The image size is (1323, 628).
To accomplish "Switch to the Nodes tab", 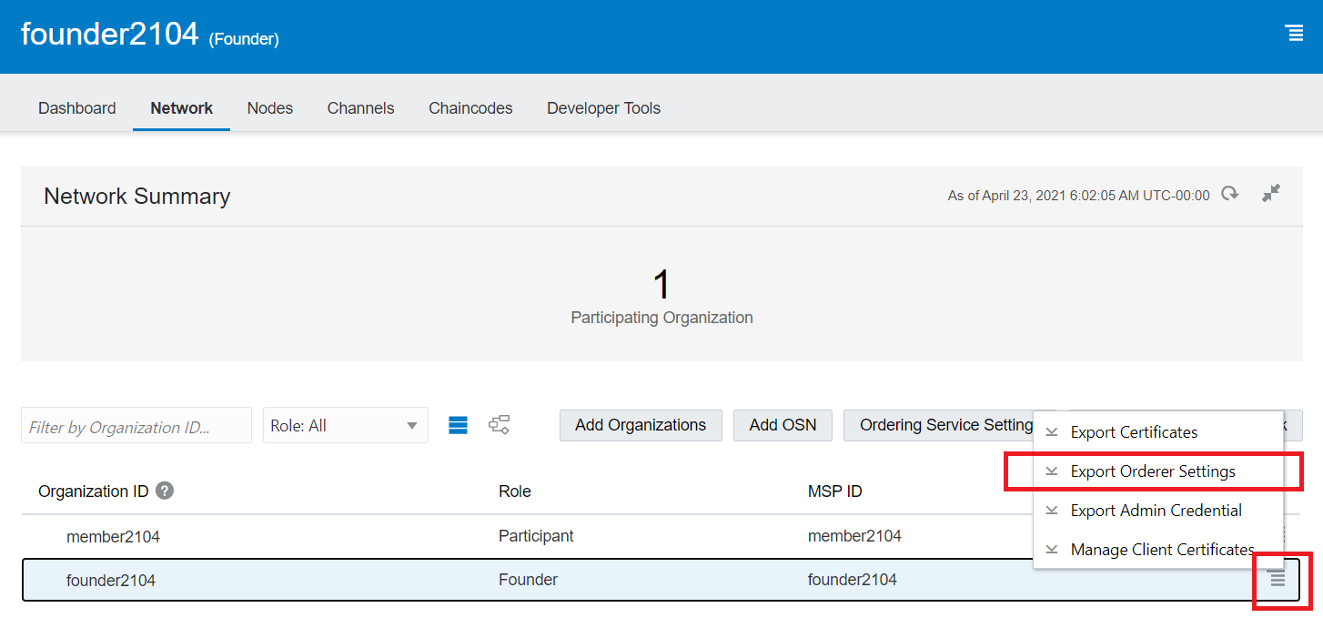I will point(269,107).
